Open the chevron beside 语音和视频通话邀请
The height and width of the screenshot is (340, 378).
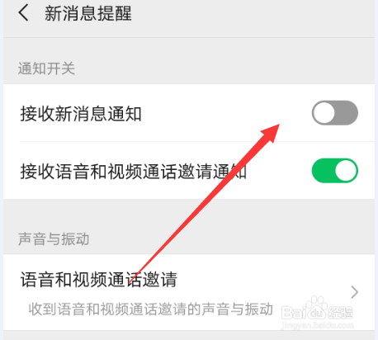355,292
